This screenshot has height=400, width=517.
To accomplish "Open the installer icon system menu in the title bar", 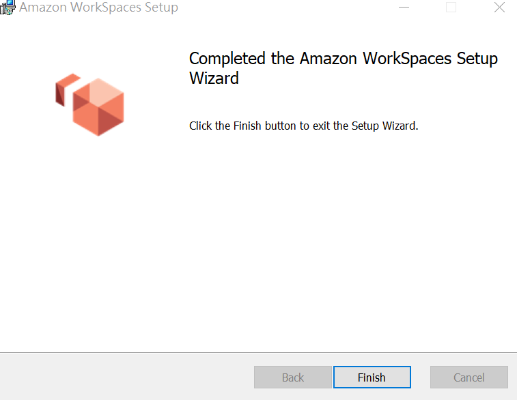I will point(7,8).
